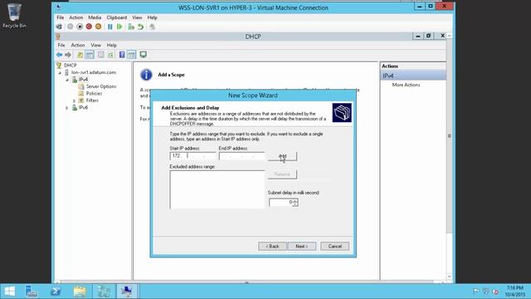Cancel the New Scope Wizard
531x299 pixels.
click(x=334, y=247)
